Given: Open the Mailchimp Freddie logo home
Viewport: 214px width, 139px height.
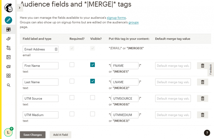Looking at the screenshot, I should 8,8.
